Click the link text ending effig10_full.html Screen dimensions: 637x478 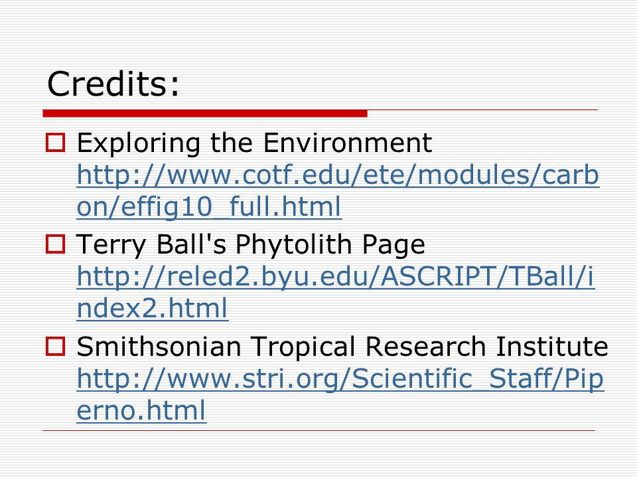click(x=209, y=207)
